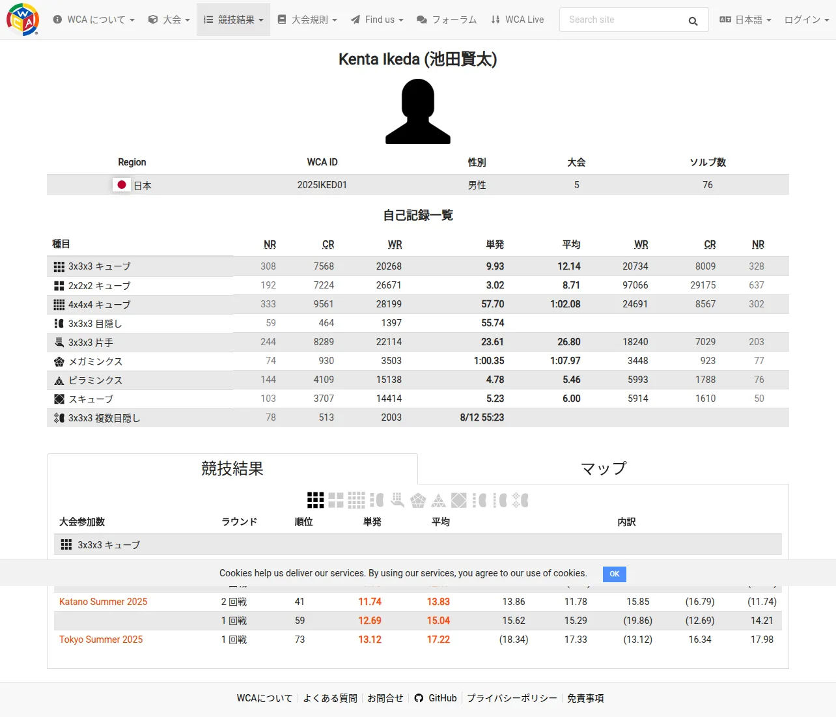Click the お問合せ footer link
Viewport: 836px width, 717px height.
385,698
